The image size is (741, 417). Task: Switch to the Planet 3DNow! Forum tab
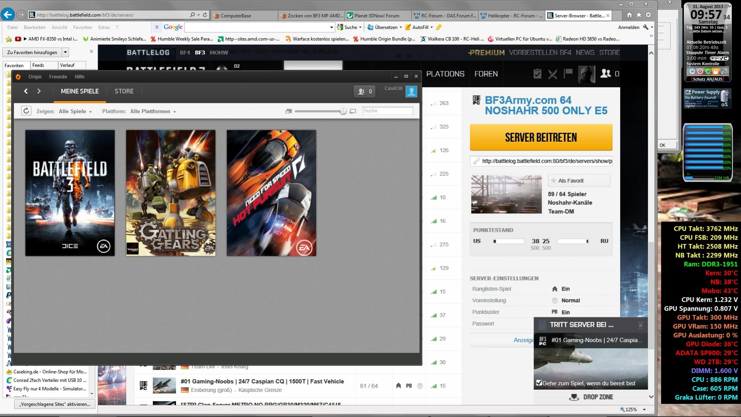tap(378, 15)
